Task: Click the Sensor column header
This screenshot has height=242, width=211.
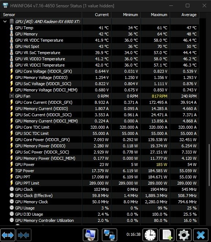Action: (x=41, y=15)
